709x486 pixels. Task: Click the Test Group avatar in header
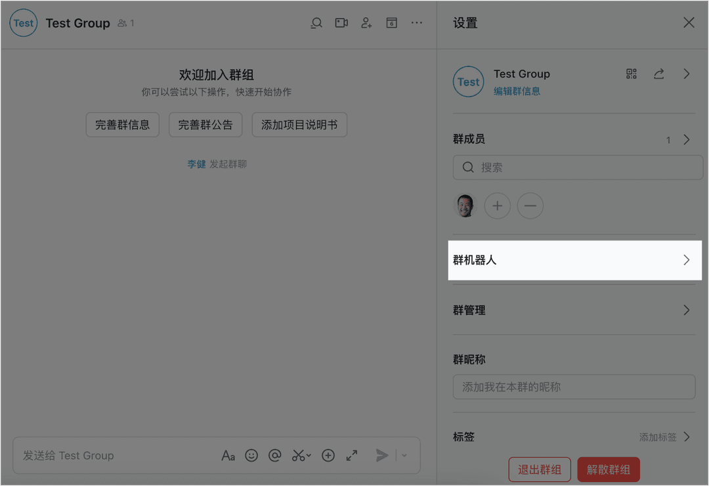click(x=24, y=22)
